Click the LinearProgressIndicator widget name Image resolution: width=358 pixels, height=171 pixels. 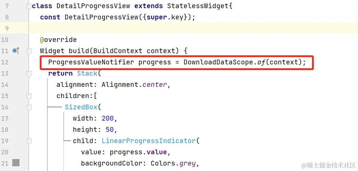click(x=149, y=141)
